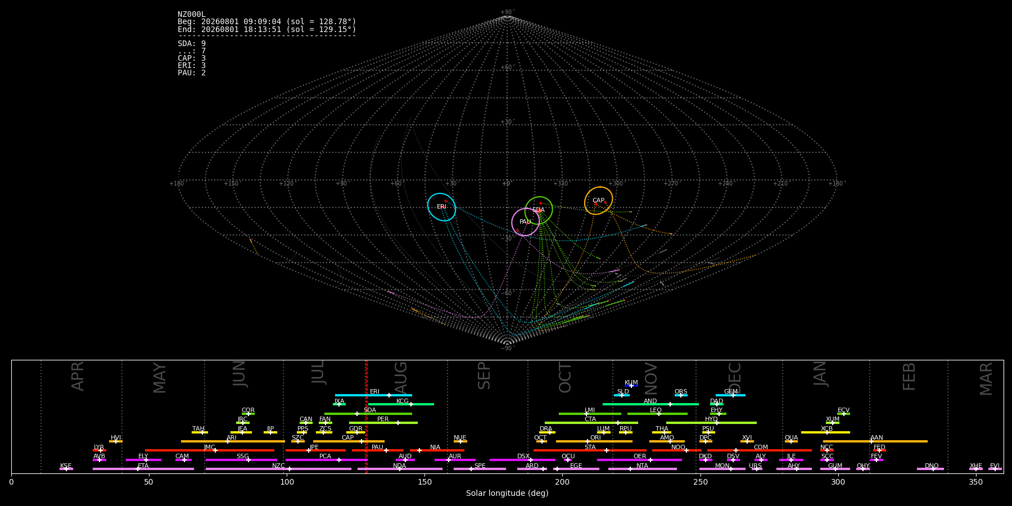Image resolution: width=1012 pixels, height=506 pixels.
Task: Click the 'PAU: 2' count in header
Action: [x=192, y=73]
